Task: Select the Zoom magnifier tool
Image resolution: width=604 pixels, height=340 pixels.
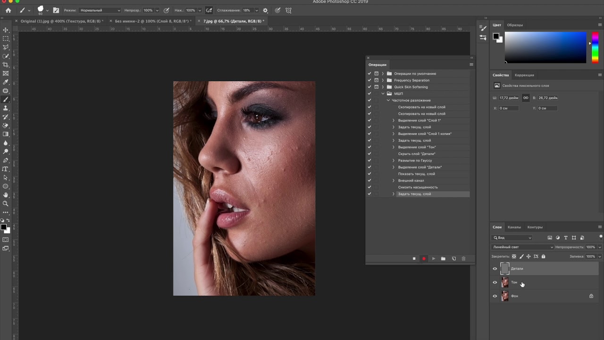Action: (x=6, y=204)
